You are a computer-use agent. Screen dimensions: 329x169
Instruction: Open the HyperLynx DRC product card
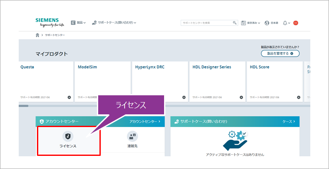[x=160, y=82]
